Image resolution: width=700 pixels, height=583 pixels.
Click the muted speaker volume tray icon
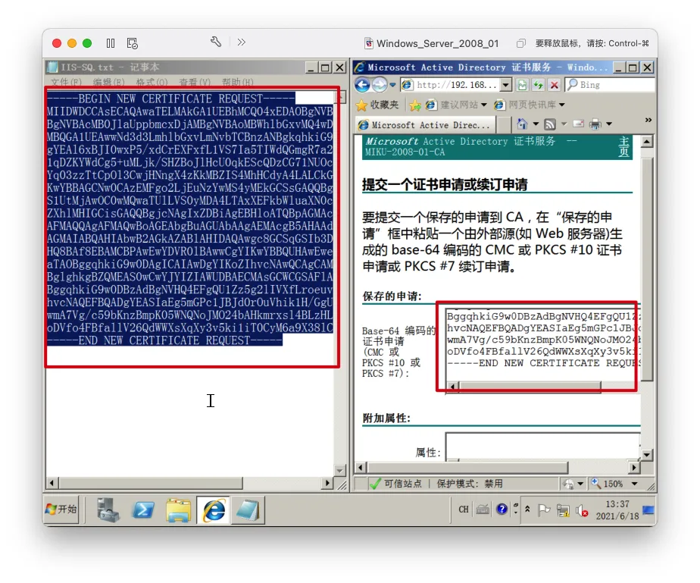(582, 510)
